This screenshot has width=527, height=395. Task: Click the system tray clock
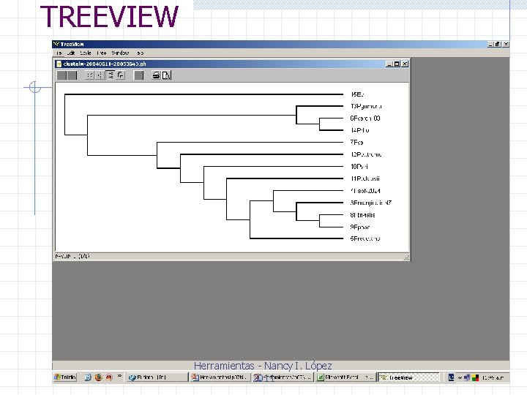coord(493,378)
